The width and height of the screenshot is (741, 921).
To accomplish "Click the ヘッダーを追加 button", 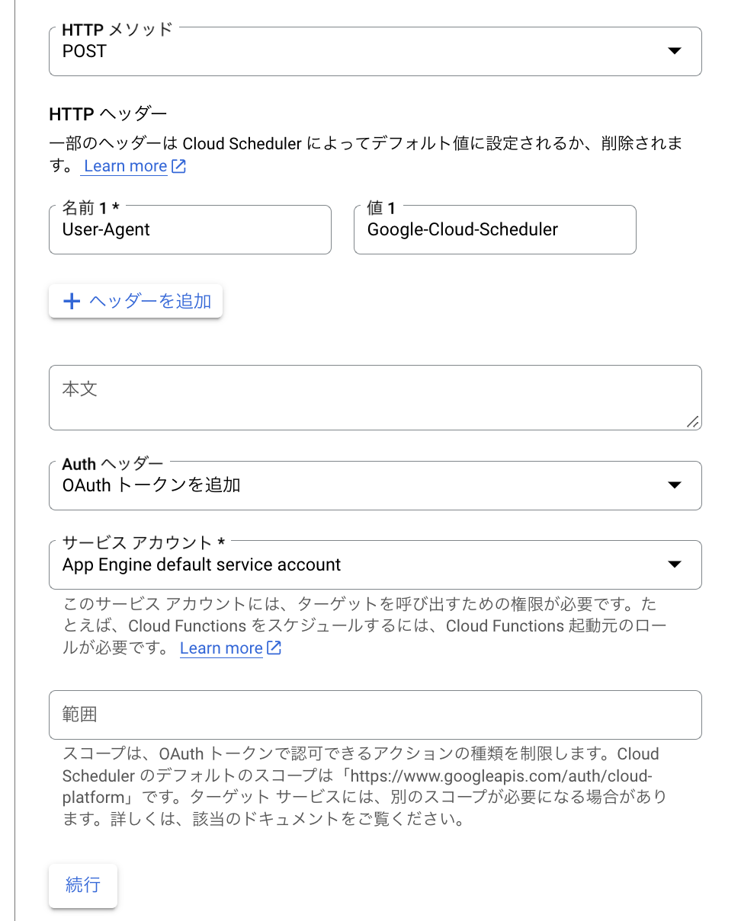I will 136,301.
